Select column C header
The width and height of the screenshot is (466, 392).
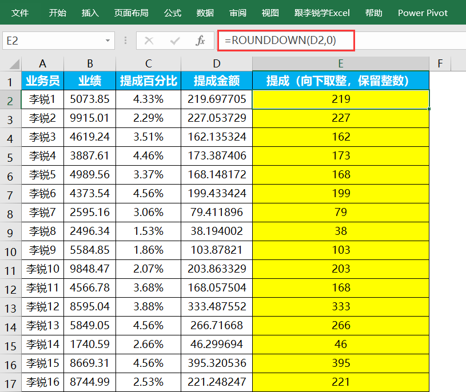click(x=148, y=63)
